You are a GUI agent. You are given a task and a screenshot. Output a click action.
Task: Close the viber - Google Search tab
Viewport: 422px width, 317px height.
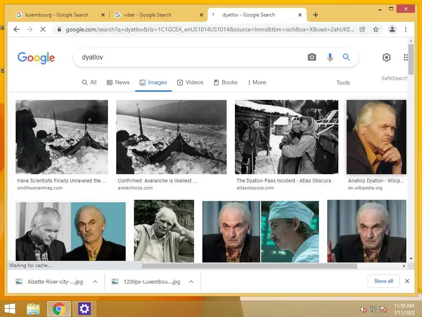[x=201, y=15]
